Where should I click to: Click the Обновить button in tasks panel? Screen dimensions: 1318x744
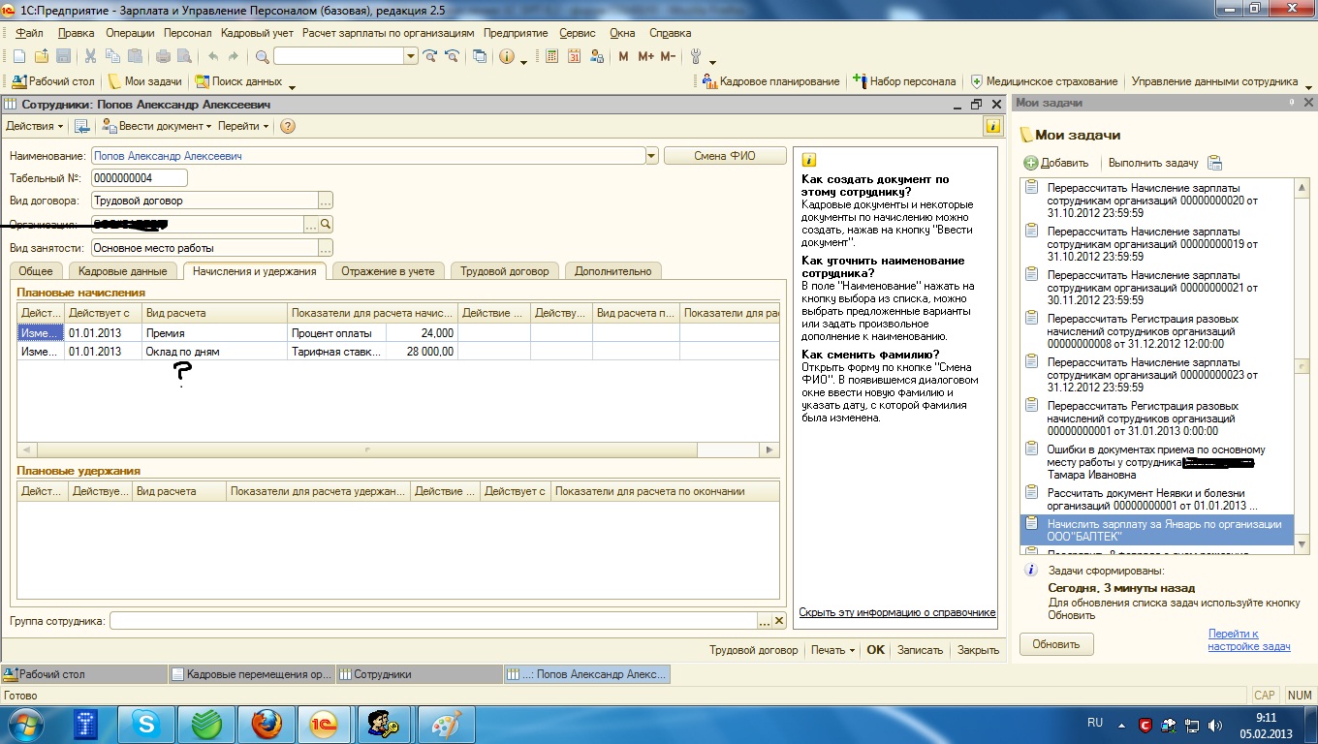pyautogui.click(x=1055, y=644)
